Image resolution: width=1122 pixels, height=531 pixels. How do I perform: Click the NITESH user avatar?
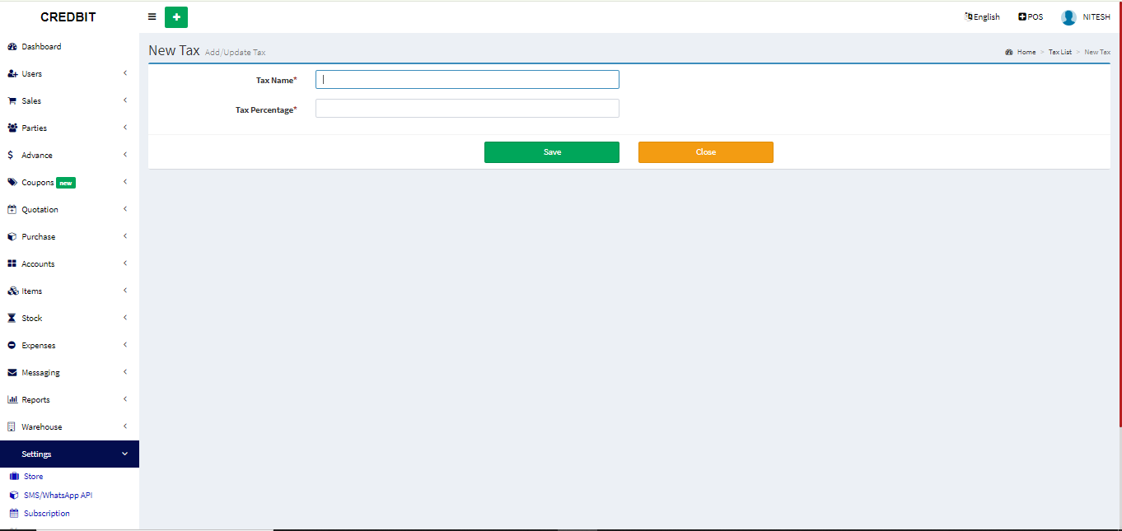(x=1068, y=17)
